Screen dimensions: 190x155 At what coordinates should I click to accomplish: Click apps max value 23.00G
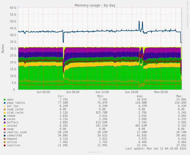point(181,100)
